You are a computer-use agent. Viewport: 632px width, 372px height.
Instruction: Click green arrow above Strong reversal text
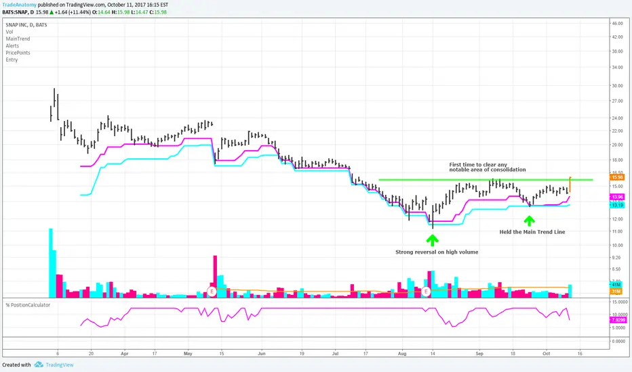(432, 240)
